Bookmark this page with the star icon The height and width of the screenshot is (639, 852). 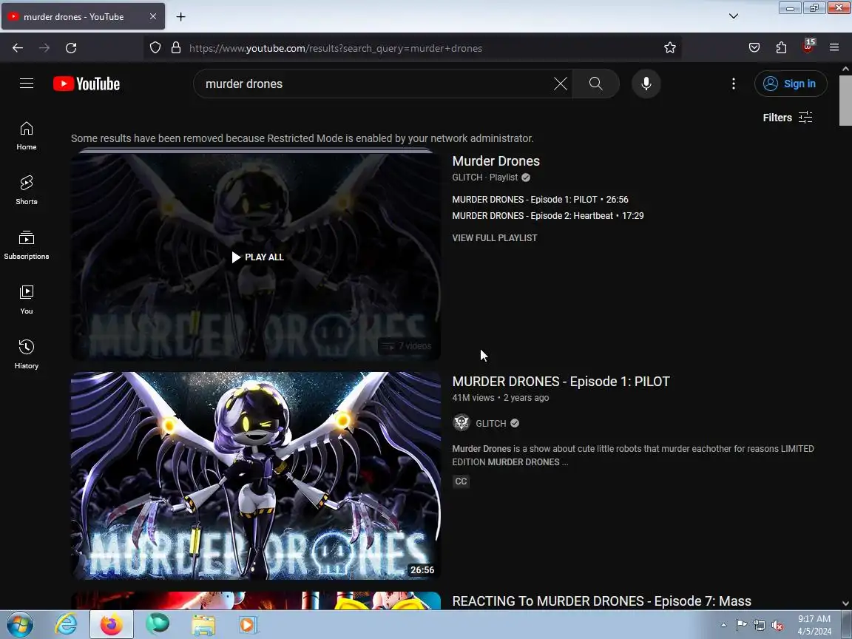click(x=670, y=48)
